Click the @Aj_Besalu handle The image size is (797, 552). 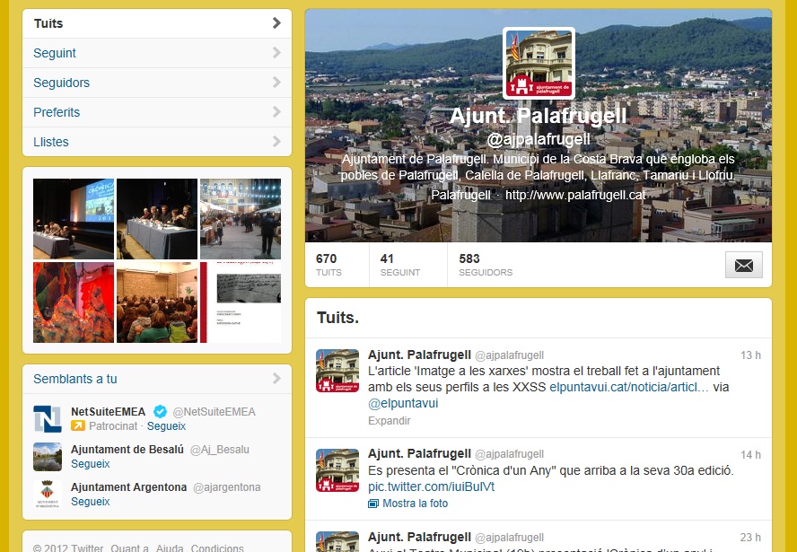[220, 450]
